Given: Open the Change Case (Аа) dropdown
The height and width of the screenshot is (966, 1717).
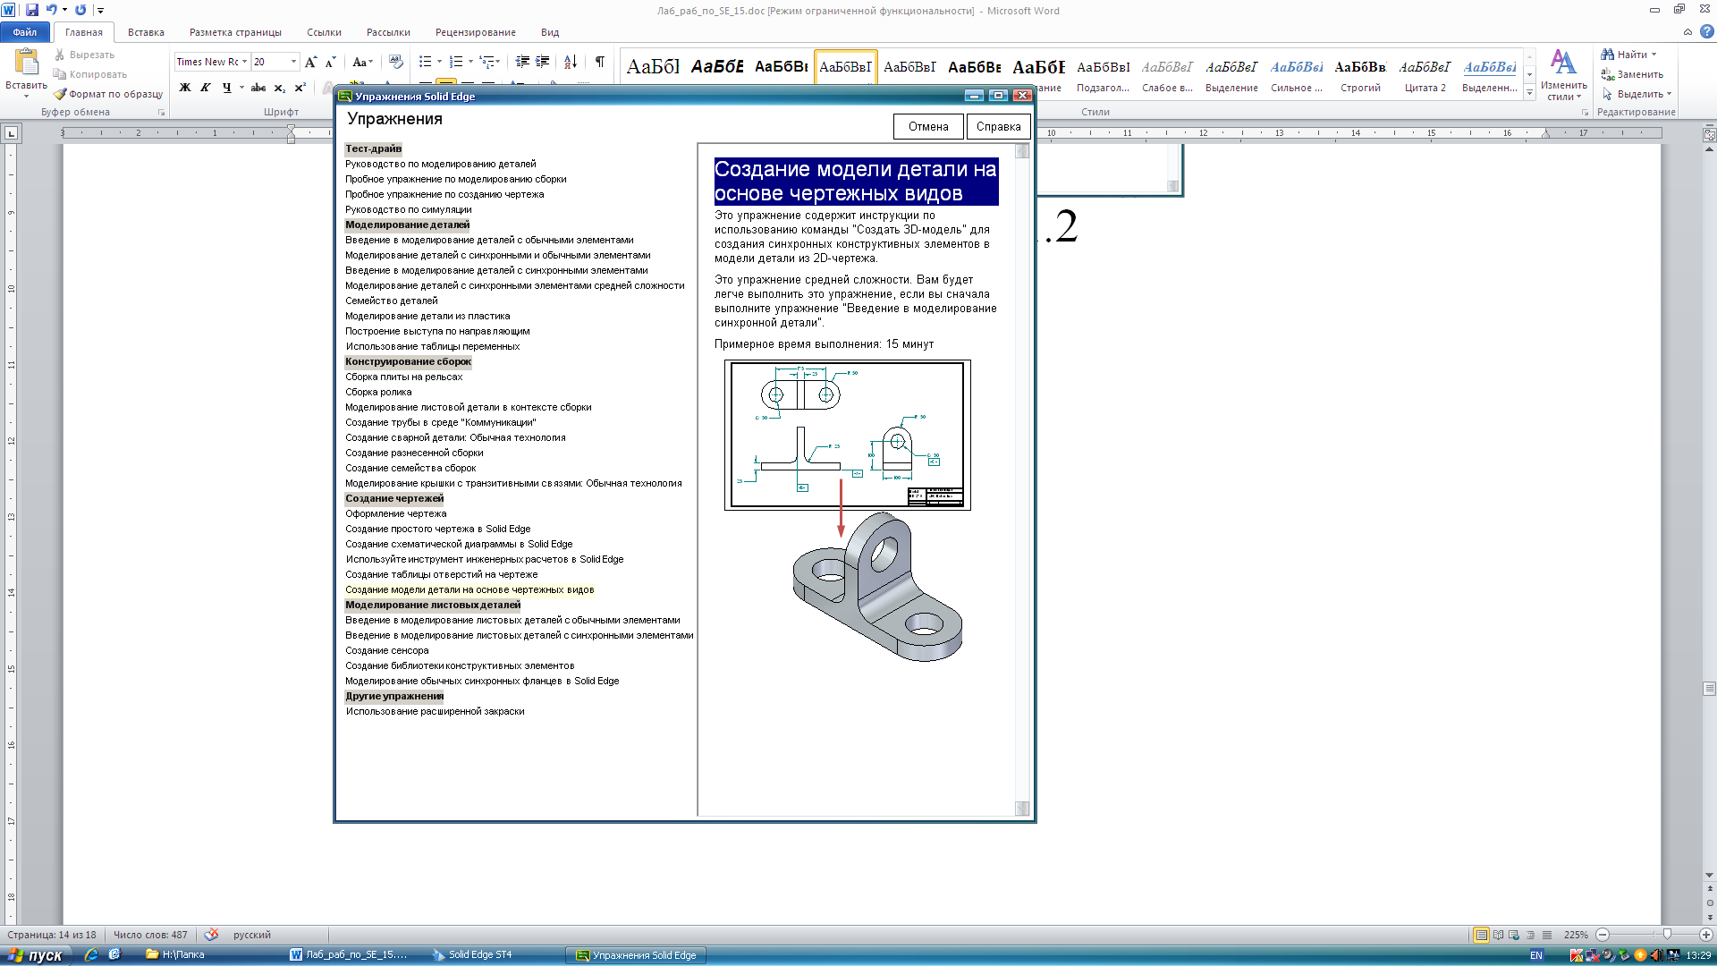Looking at the screenshot, I should [362, 62].
